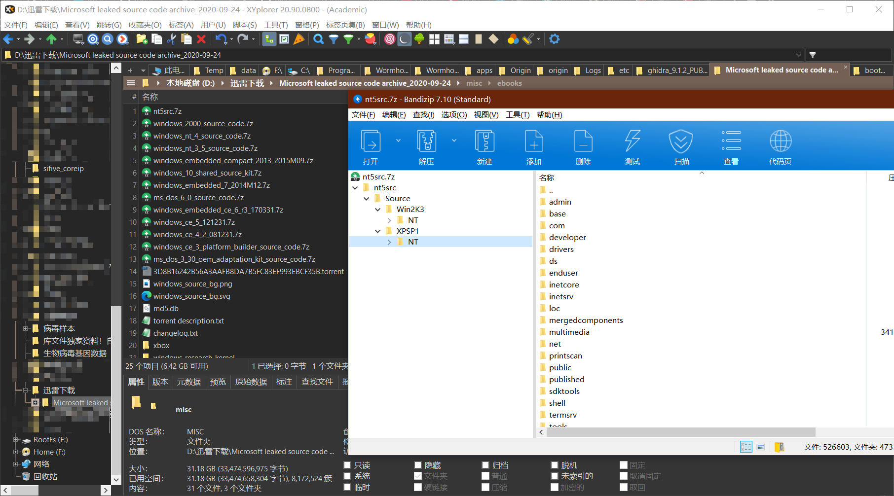Screen dimensions: 894x496
Task: Toggle the 未索引的 (not indexed) checkbox
Action: pos(555,476)
